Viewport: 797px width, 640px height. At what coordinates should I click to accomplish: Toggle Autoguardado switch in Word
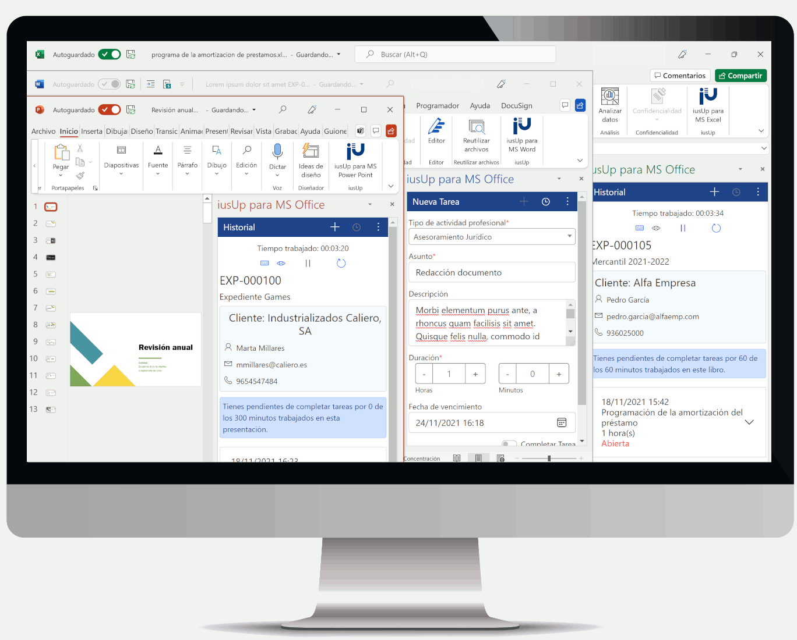click(110, 84)
